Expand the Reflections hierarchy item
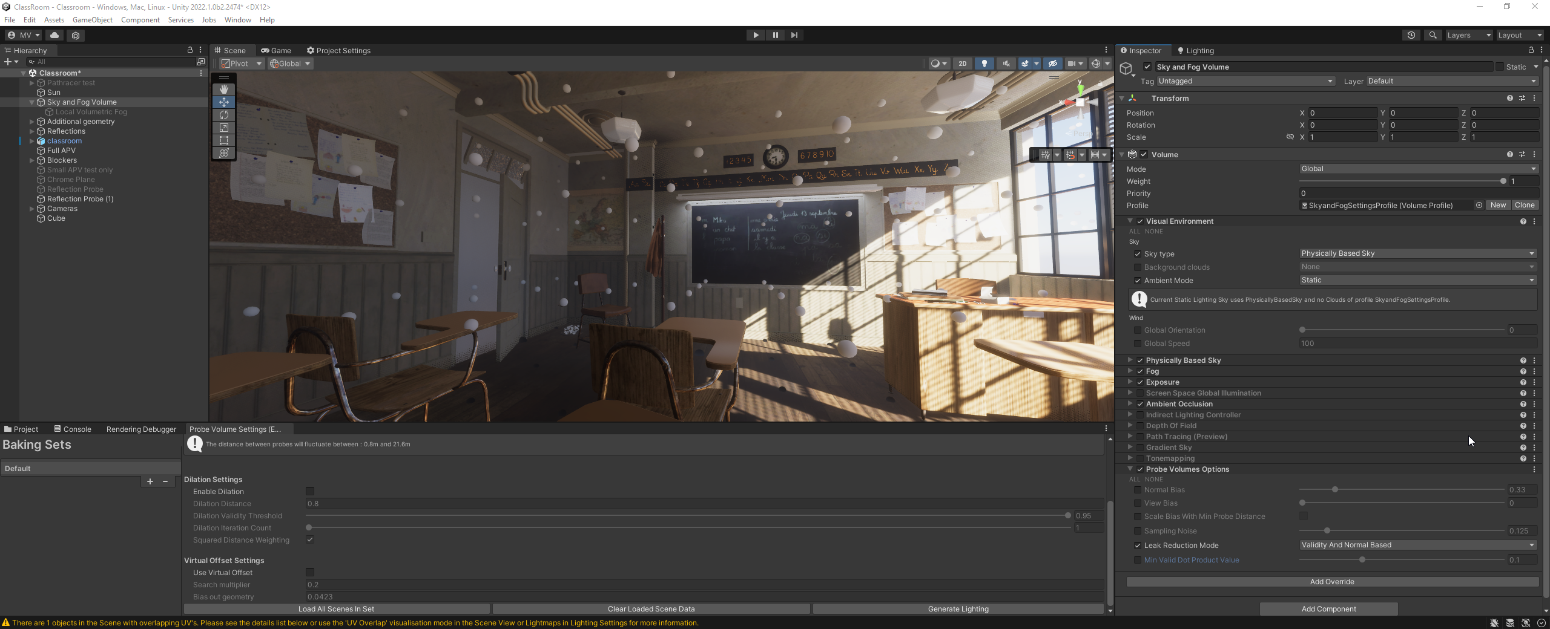This screenshot has width=1550, height=629. [32, 131]
